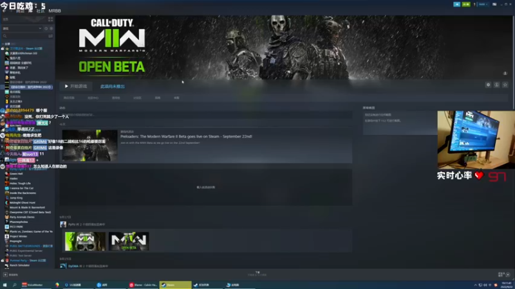This screenshot has width=515, height=289.
Task: Select Hobo: Tough Life in the list
Action: coord(20,184)
